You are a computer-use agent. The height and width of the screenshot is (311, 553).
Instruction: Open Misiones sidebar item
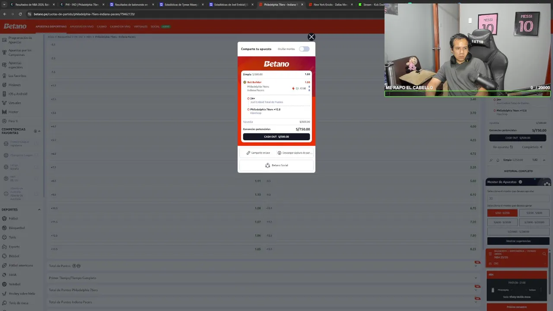pyautogui.click(x=14, y=85)
